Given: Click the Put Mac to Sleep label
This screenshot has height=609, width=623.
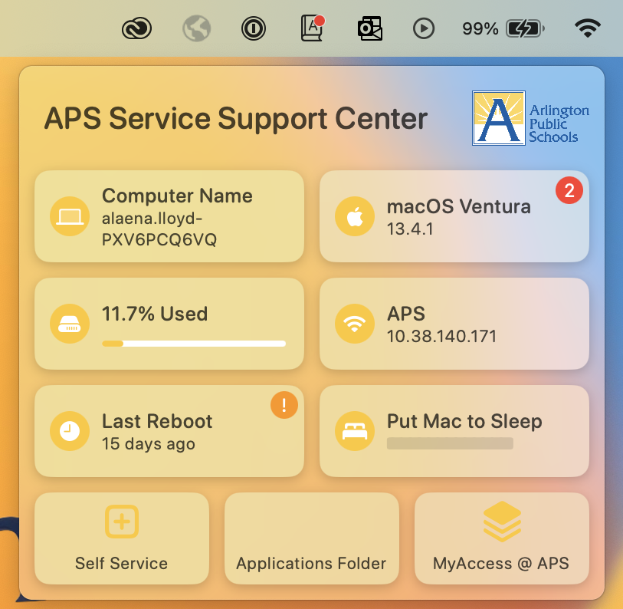Looking at the screenshot, I should (x=464, y=421).
